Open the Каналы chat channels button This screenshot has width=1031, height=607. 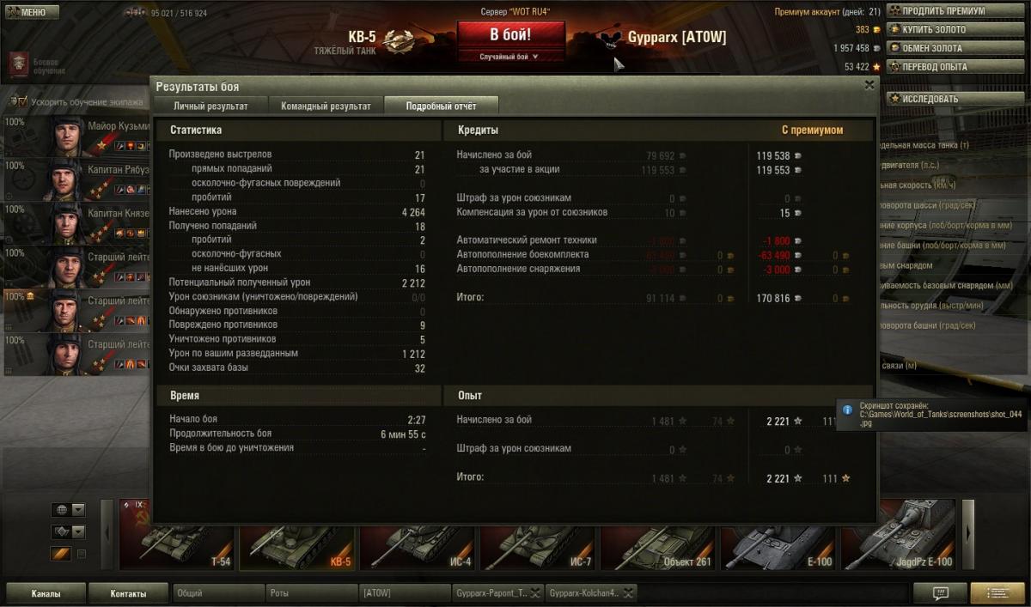46,593
